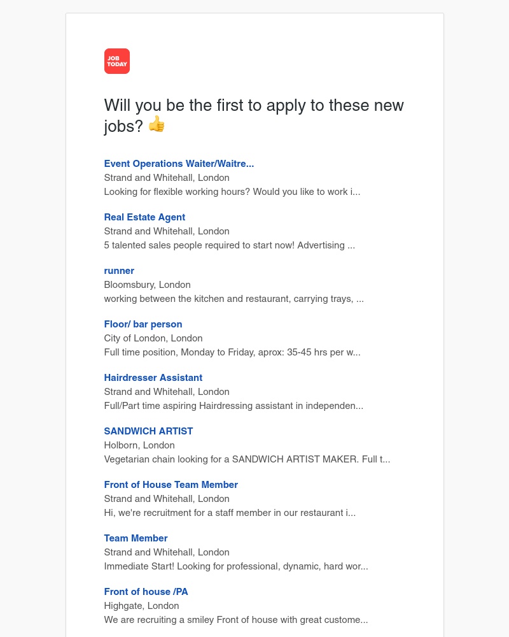Click the '5 talented sales people' description
509x637 pixels.
click(x=230, y=245)
